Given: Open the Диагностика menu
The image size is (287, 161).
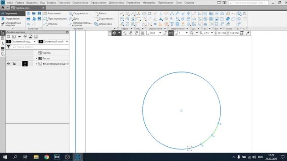Looking at the screenshot, I should [116, 3].
